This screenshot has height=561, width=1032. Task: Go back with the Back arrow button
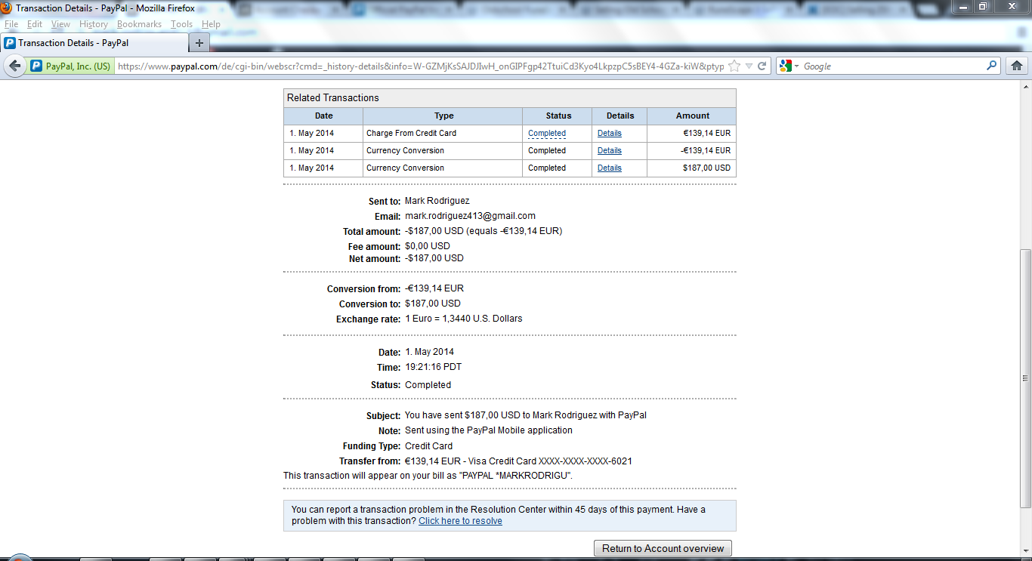pyautogui.click(x=15, y=66)
